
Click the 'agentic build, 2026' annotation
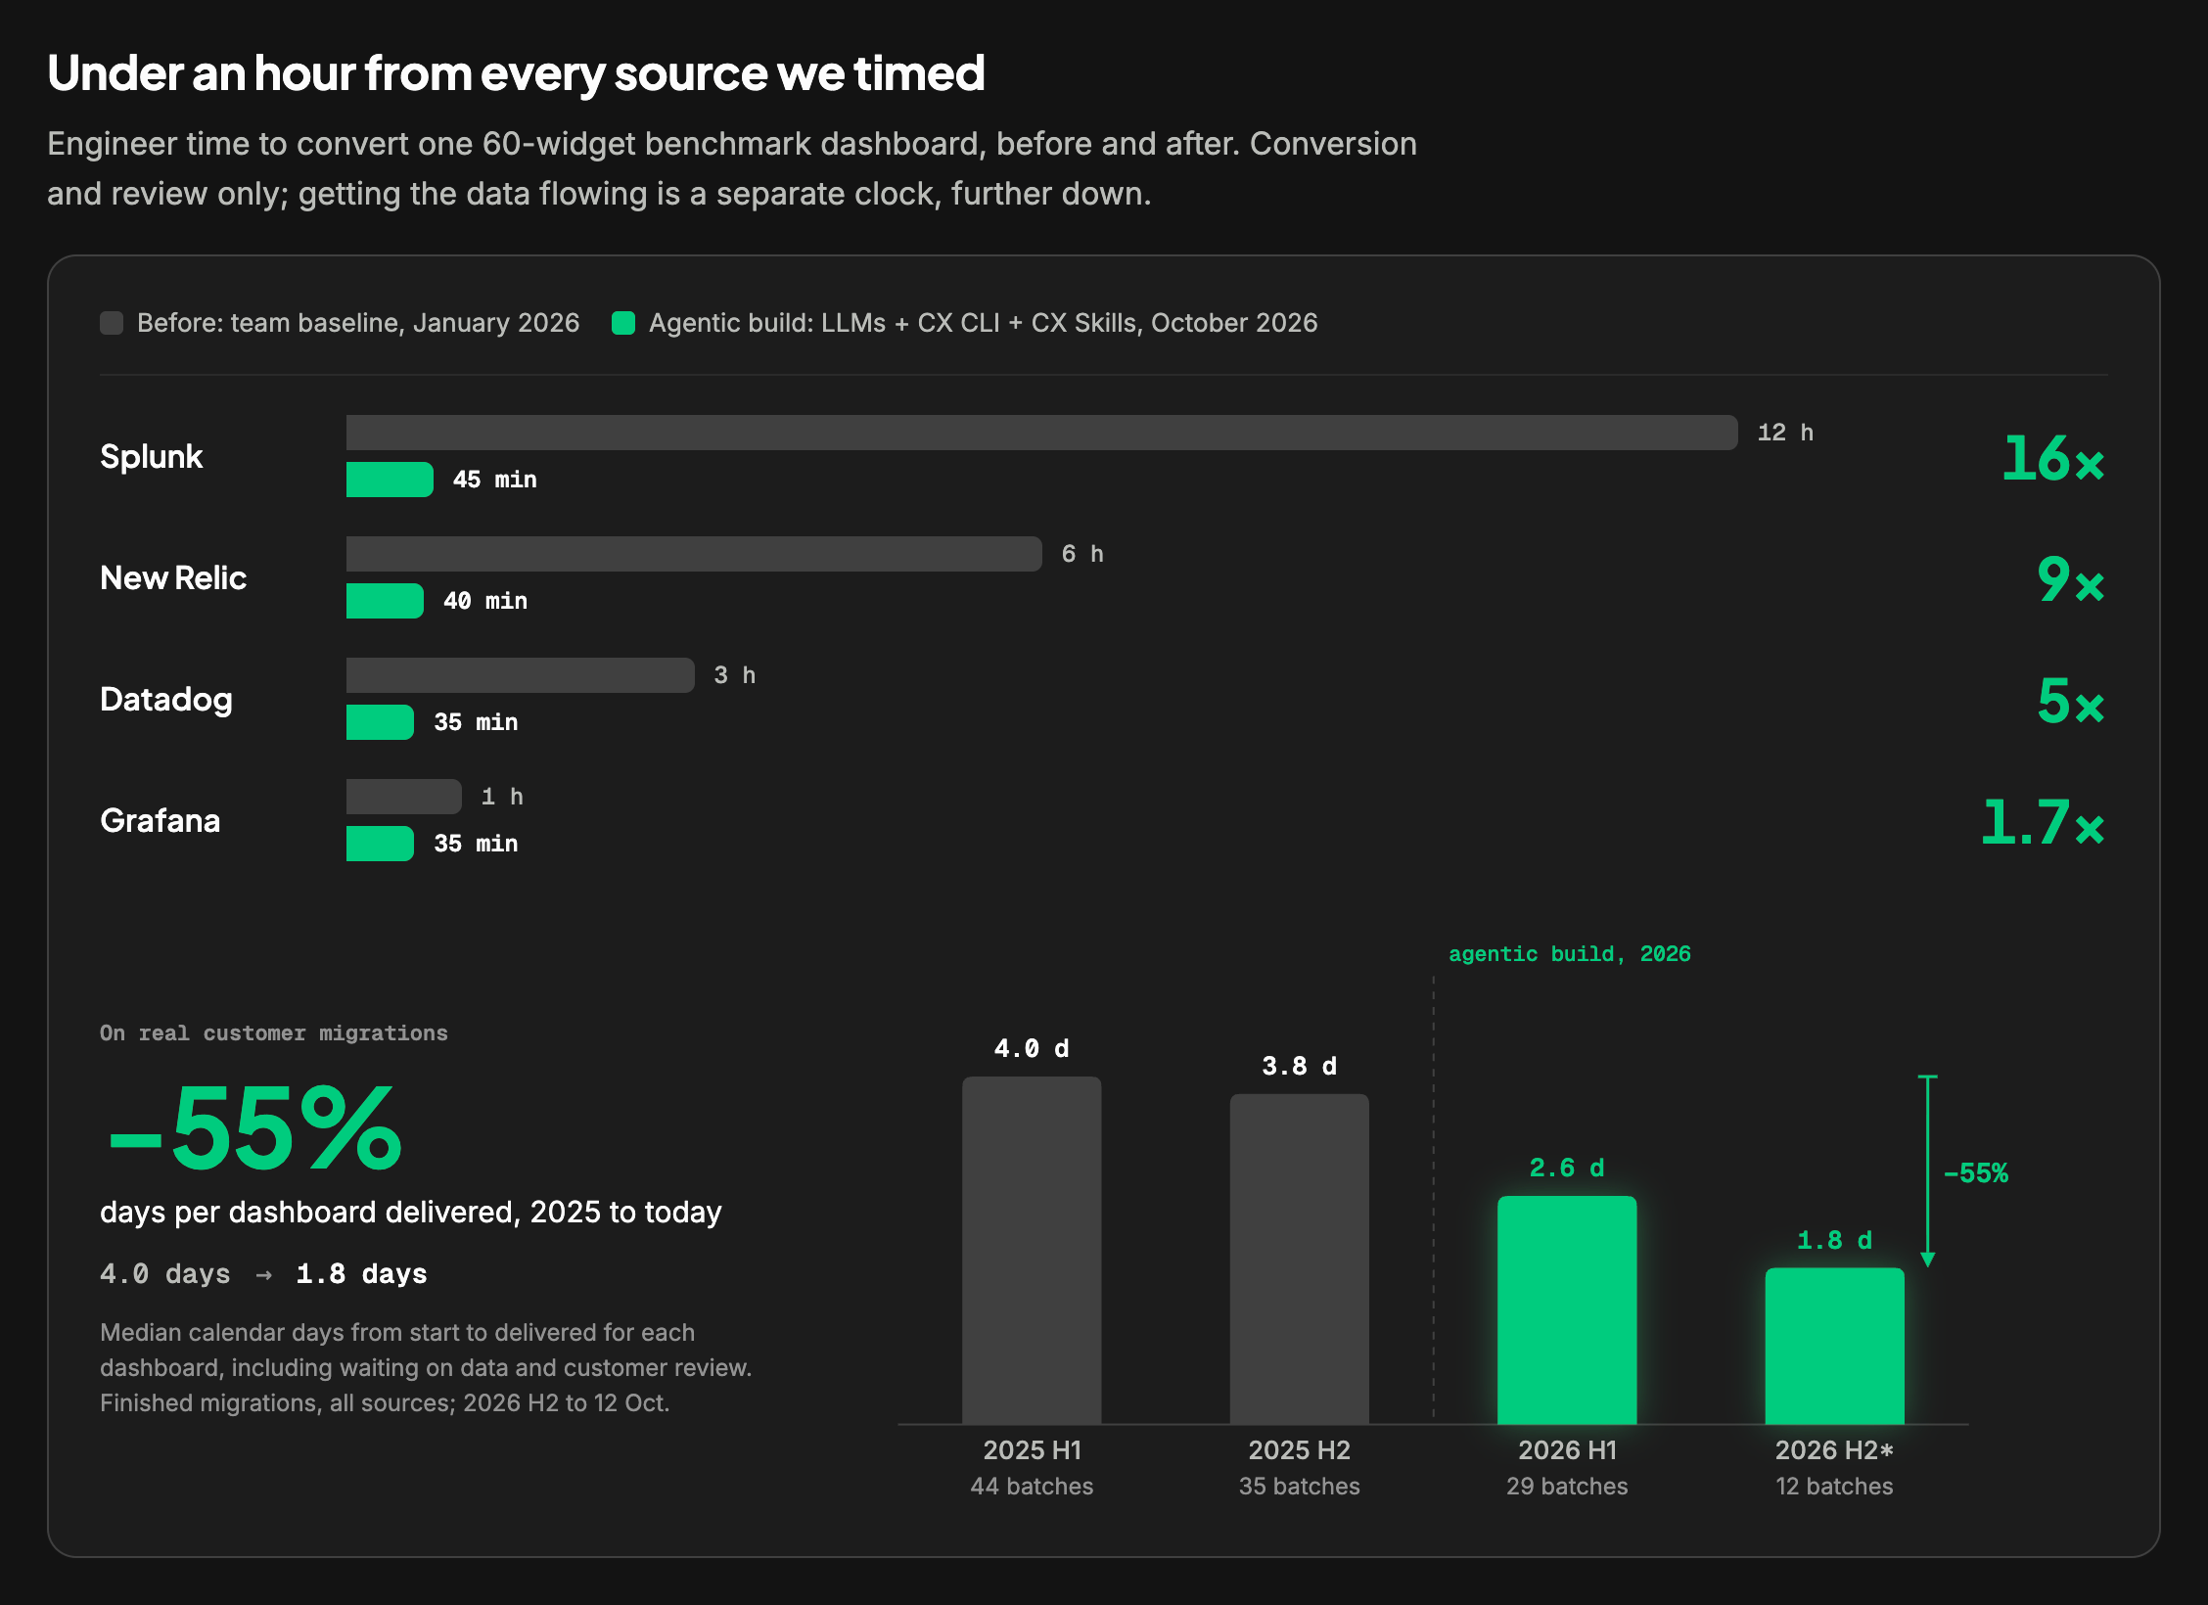1570,954
